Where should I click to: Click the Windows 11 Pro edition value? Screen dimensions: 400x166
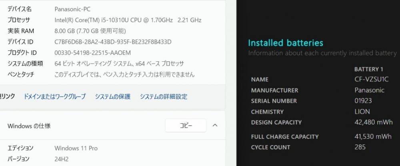[x=76, y=148]
